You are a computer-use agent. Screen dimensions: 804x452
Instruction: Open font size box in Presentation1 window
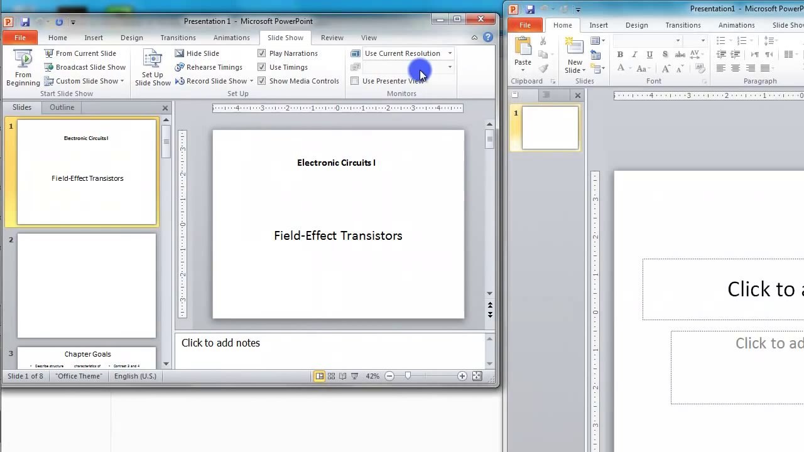tap(695, 41)
